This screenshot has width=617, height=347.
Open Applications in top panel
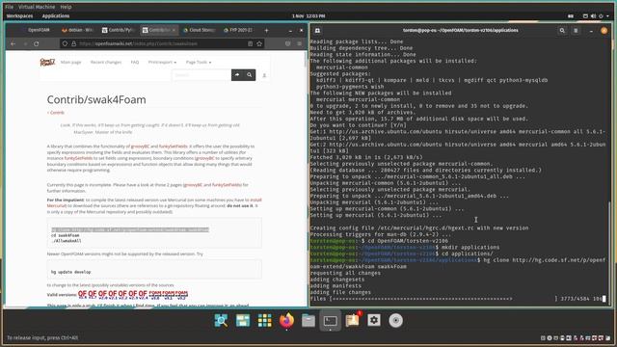(56, 16)
